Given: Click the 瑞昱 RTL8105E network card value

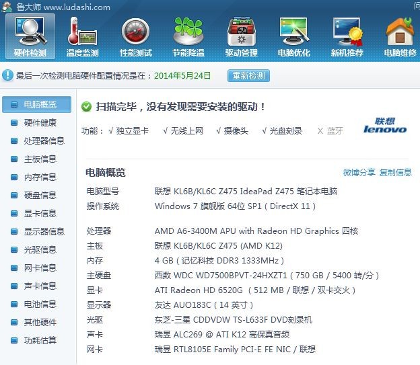Looking at the screenshot, I should 235,350.
